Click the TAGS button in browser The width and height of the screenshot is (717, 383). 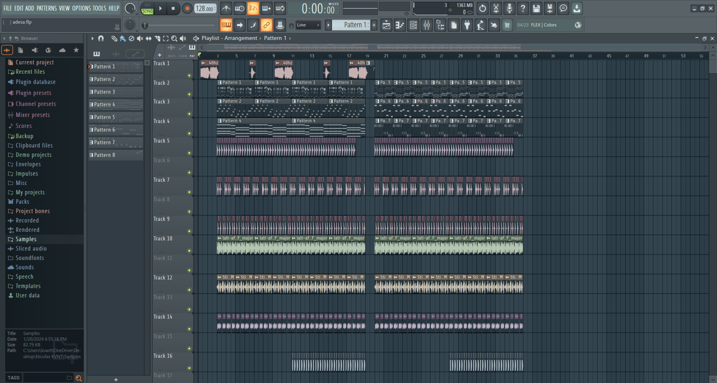pyautogui.click(x=14, y=378)
